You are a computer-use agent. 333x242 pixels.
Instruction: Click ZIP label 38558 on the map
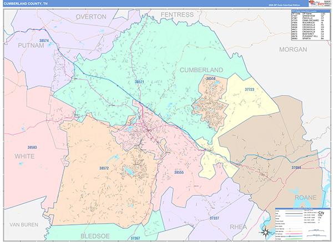point(211,78)
